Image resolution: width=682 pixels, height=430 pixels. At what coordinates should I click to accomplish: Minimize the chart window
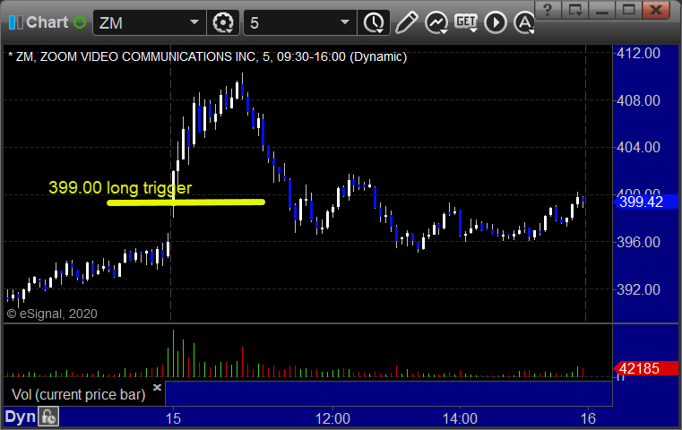coord(602,10)
